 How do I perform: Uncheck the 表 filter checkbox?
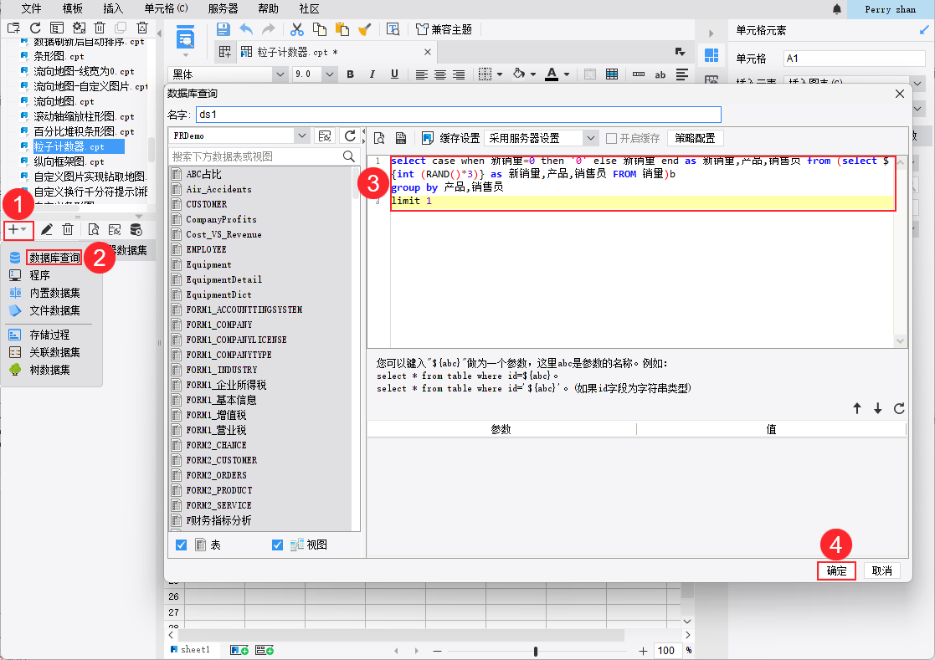click(181, 545)
